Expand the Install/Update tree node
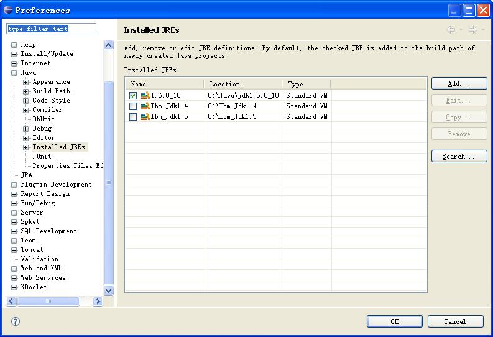 14,54
